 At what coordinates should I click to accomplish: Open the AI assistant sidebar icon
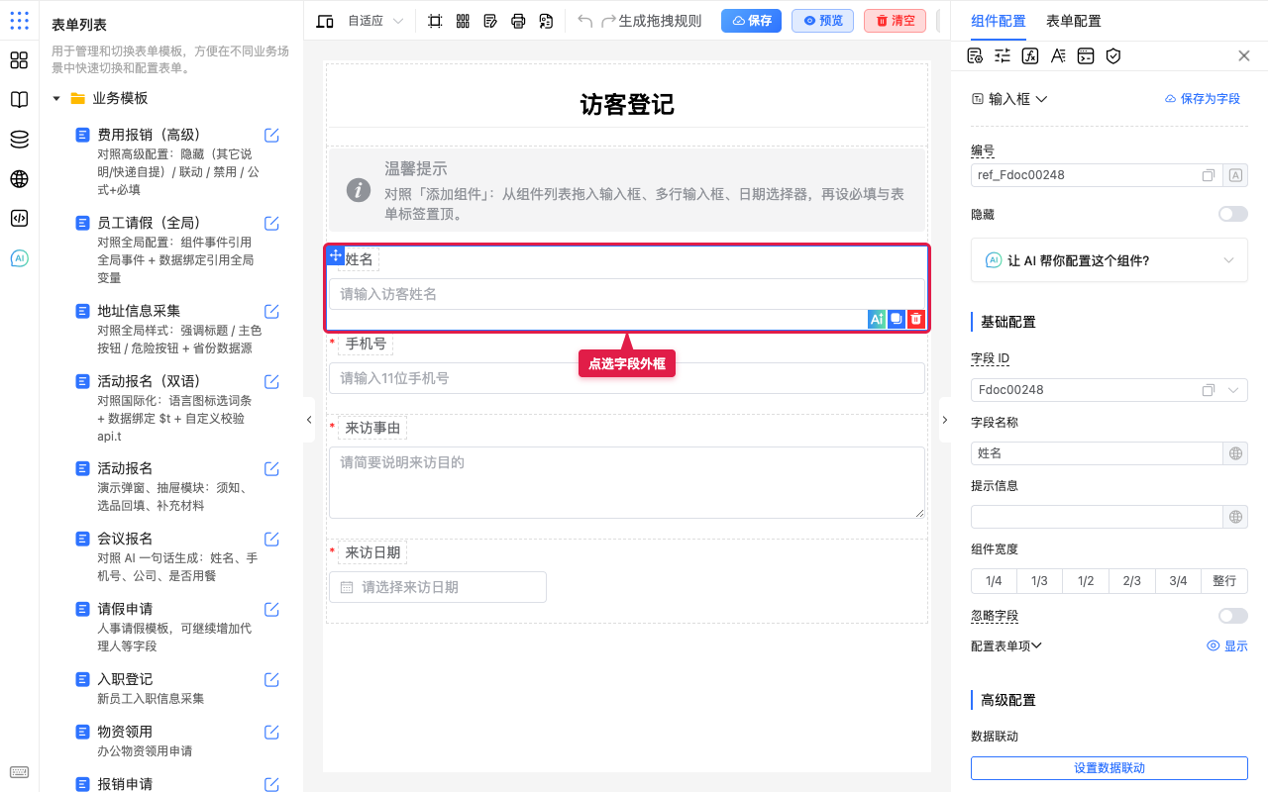point(19,258)
